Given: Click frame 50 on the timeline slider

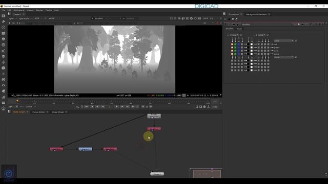Looking at the screenshot, I should (x=112, y=102).
